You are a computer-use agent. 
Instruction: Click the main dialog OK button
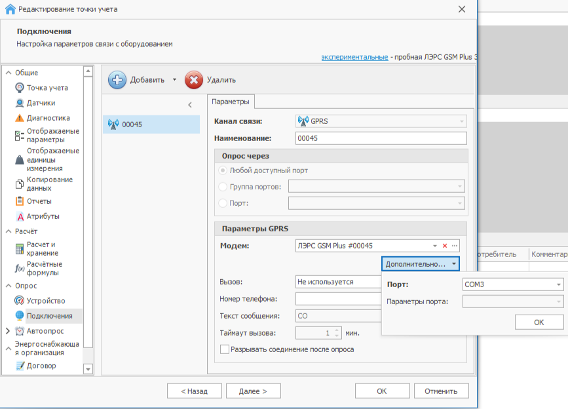click(x=382, y=391)
